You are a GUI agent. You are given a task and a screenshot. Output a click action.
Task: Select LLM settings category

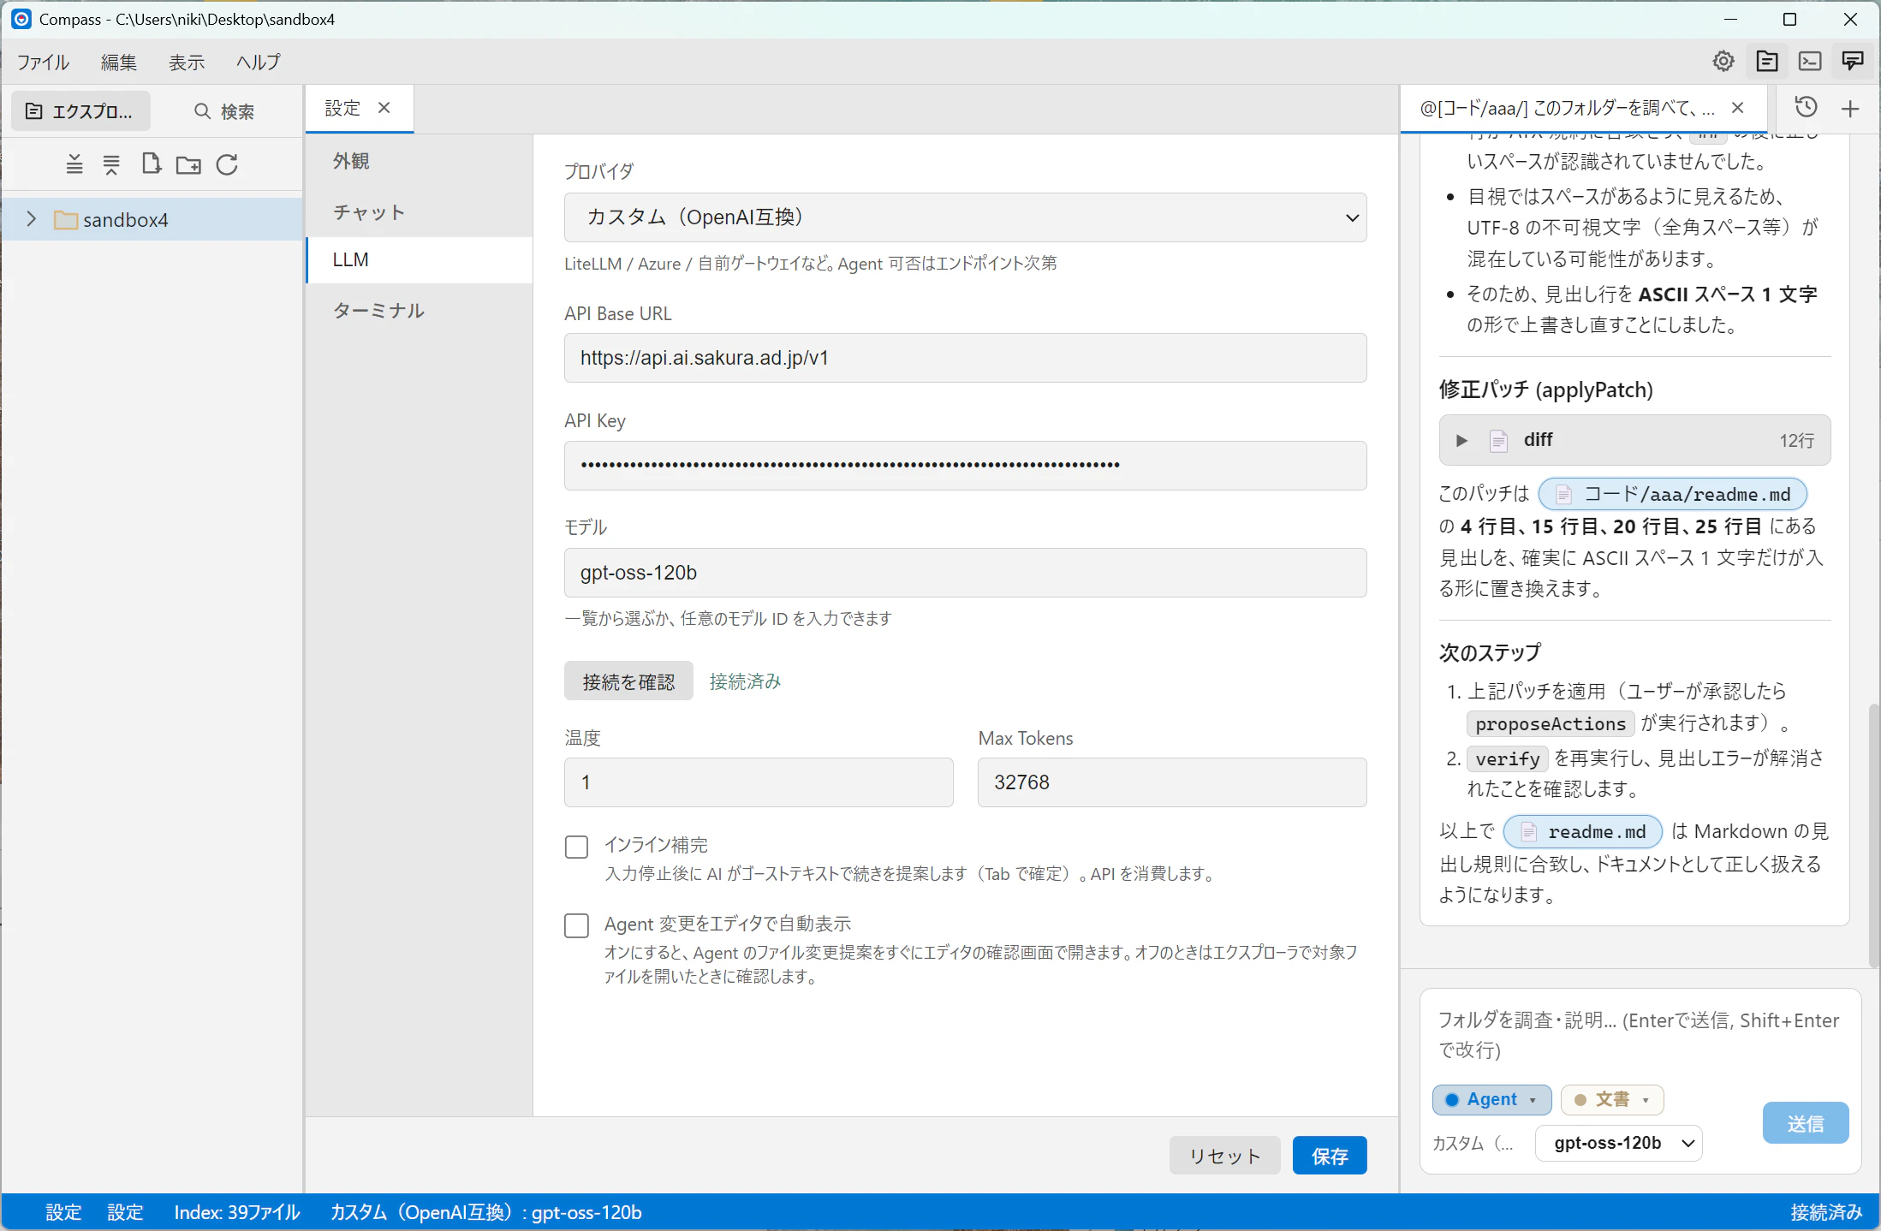(x=420, y=259)
